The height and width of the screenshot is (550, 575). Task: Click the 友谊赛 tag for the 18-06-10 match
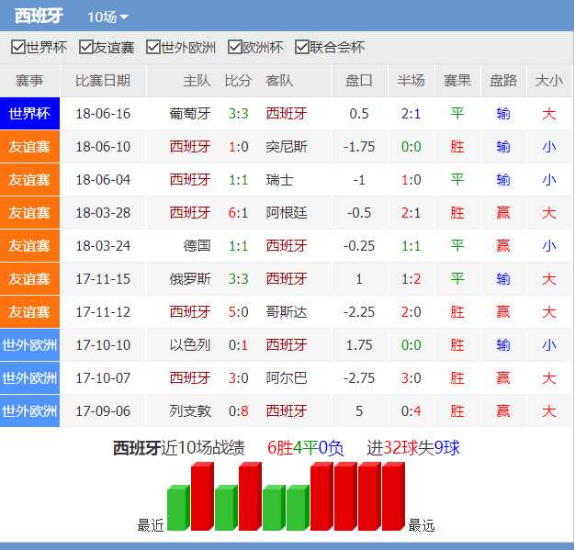tap(29, 147)
